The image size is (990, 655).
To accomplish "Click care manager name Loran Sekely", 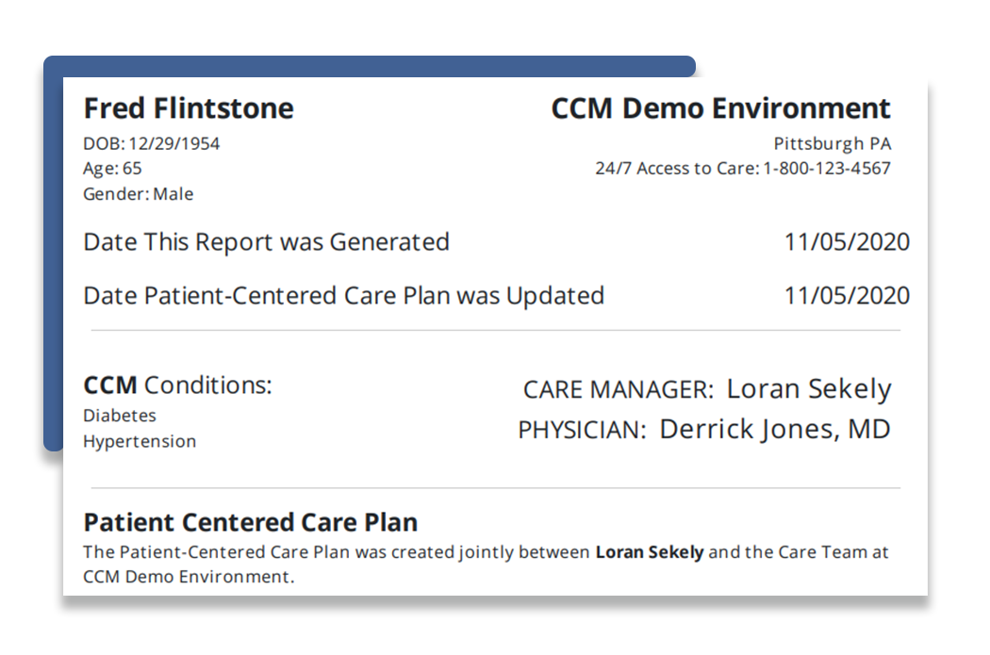I will [x=809, y=388].
